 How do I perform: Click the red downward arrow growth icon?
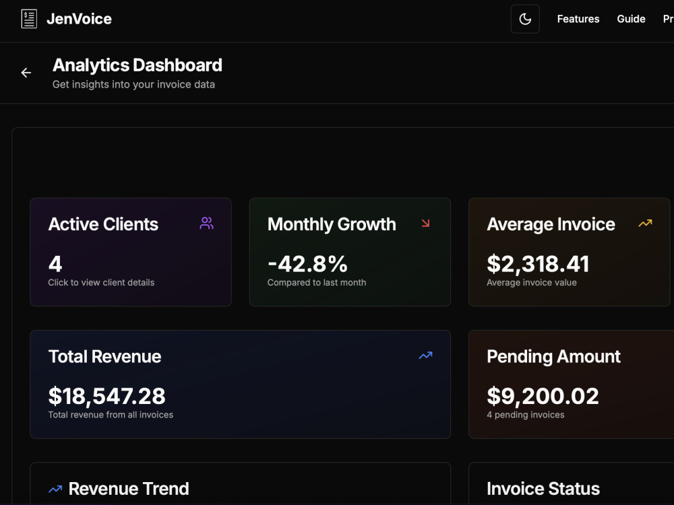pos(425,224)
